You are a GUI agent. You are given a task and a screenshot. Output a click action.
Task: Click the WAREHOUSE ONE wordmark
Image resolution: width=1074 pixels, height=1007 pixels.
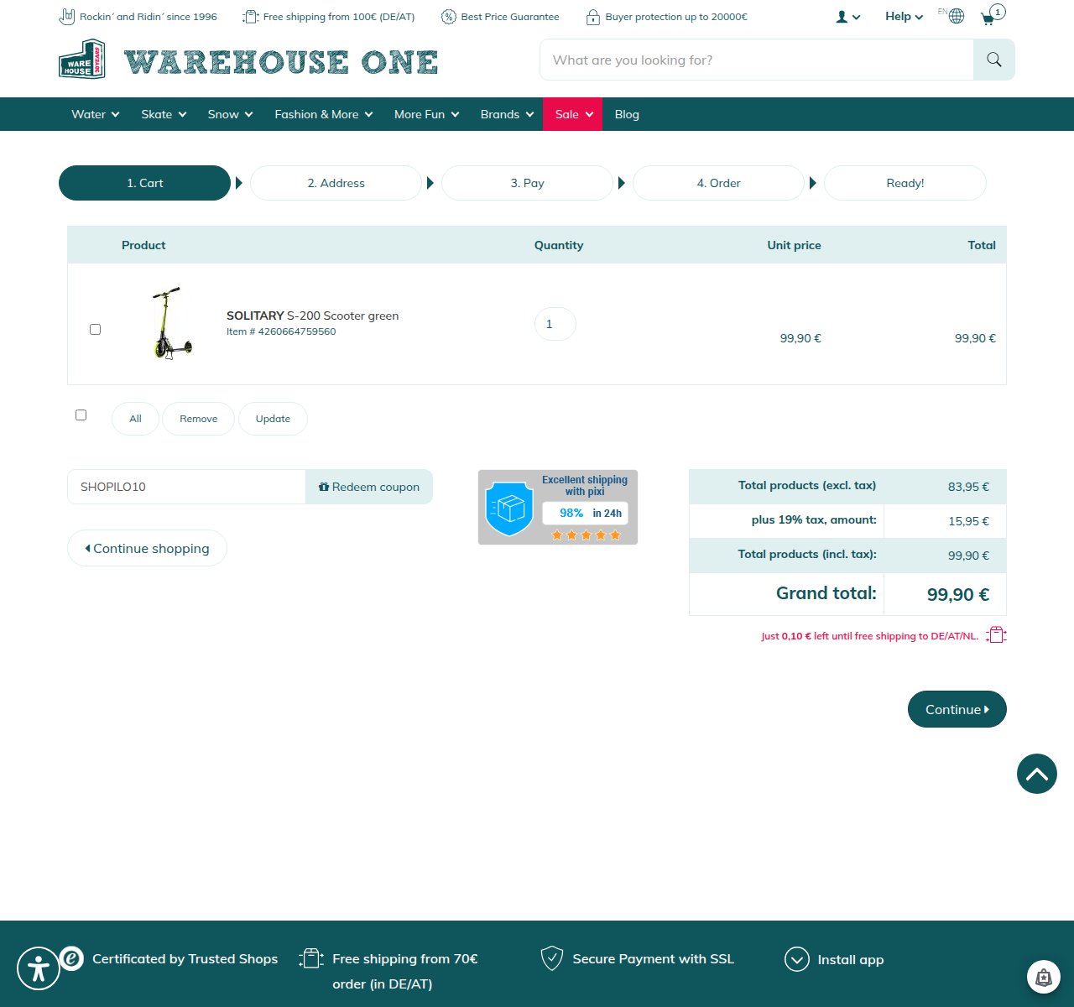tap(281, 61)
